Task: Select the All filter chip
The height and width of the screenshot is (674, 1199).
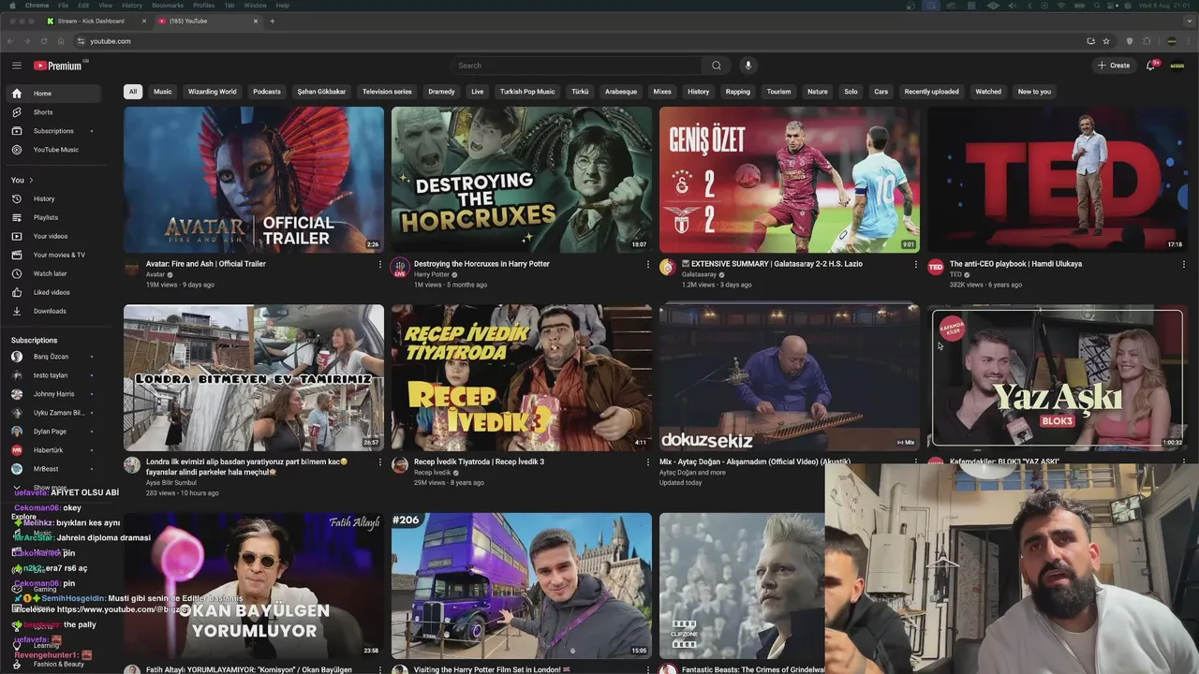Action: (x=133, y=92)
